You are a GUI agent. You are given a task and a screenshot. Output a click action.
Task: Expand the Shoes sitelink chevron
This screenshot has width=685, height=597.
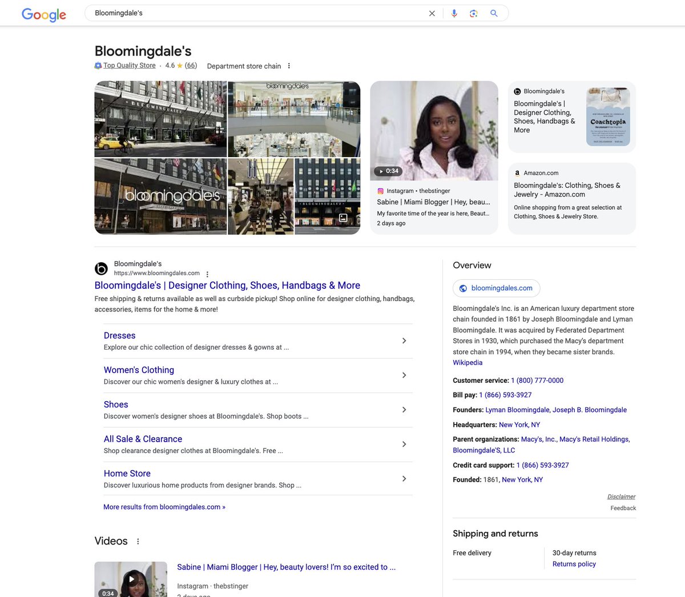coord(404,410)
